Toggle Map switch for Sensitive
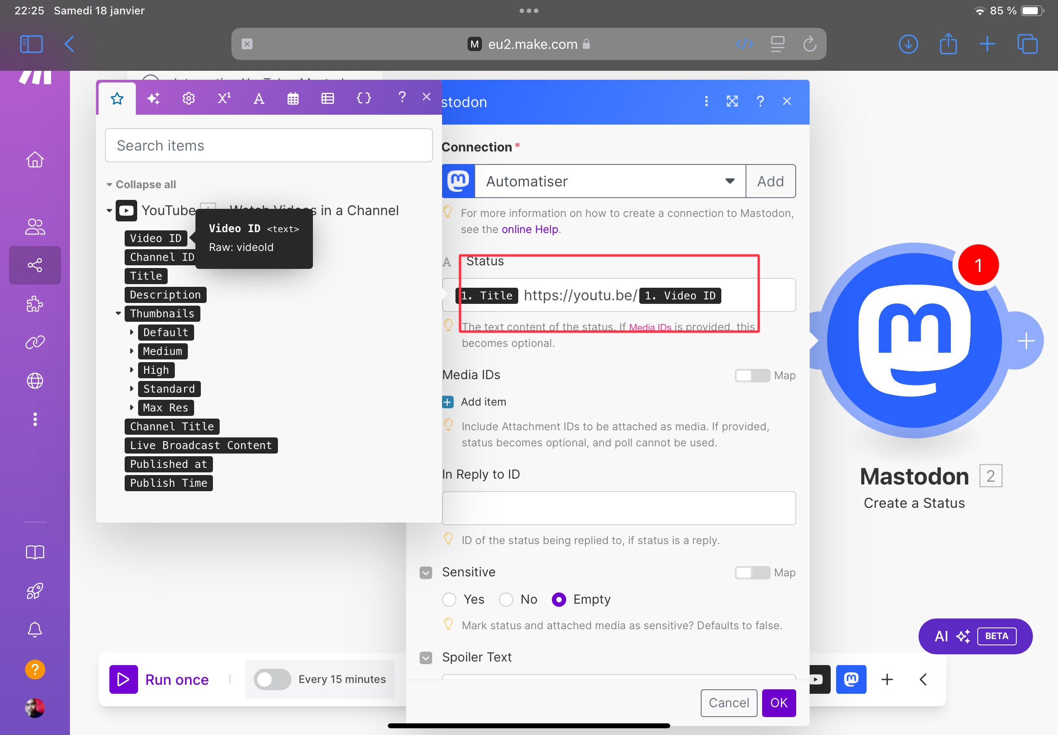This screenshot has height=735, width=1058. pyautogui.click(x=752, y=572)
